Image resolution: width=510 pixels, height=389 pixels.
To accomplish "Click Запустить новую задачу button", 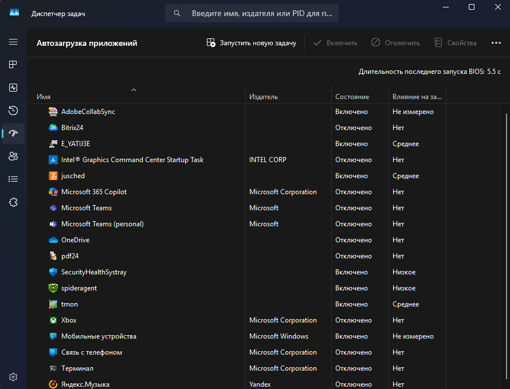I will [252, 43].
